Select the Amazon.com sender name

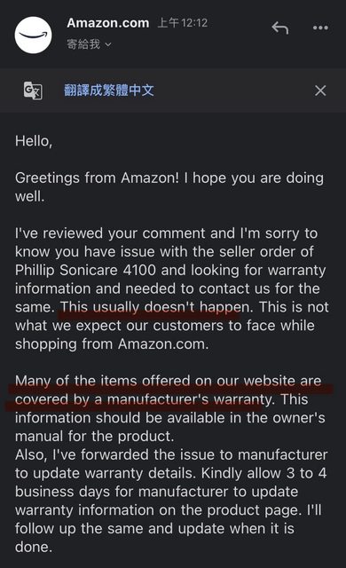click(108, 23)
